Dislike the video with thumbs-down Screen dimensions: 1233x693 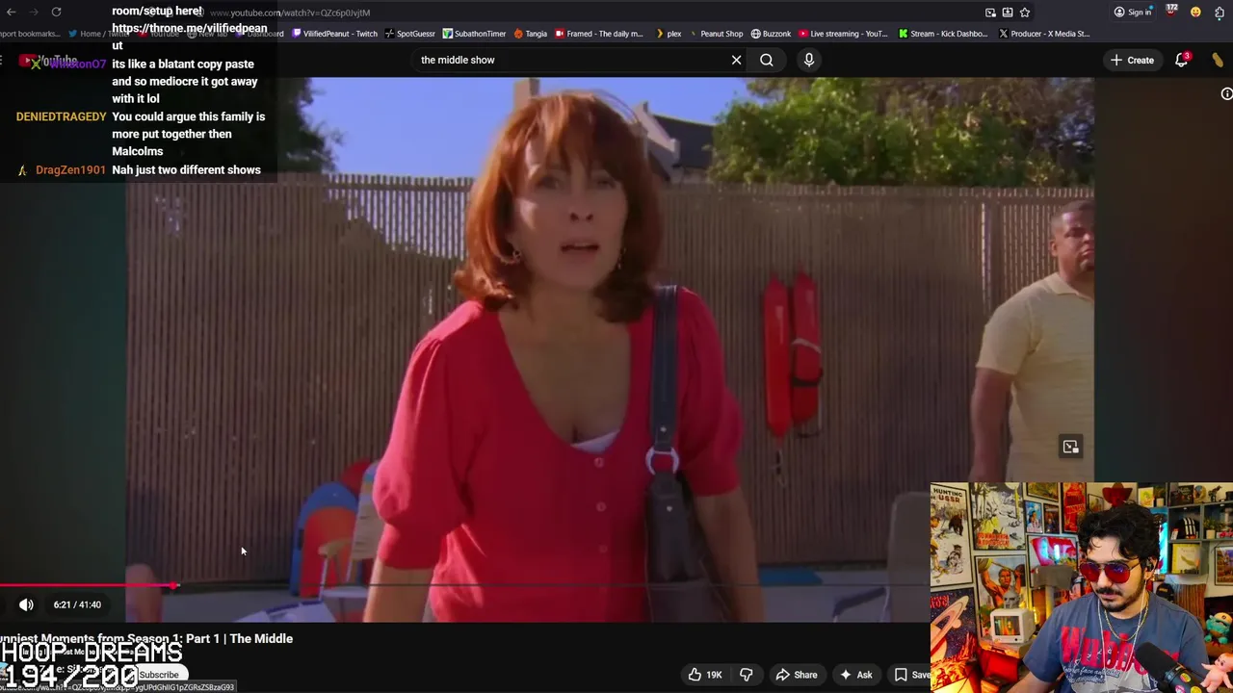coord(746,675)
